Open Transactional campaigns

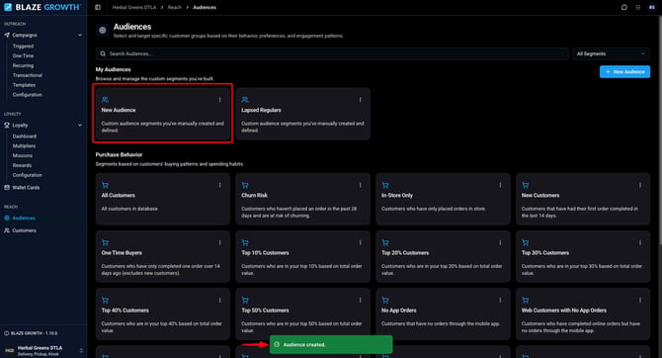[x=27, y=75]
